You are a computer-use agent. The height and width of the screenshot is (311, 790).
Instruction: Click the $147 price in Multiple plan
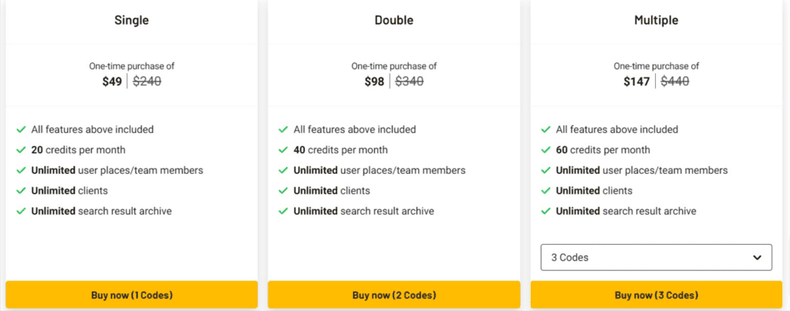click(x=636, y=82)
